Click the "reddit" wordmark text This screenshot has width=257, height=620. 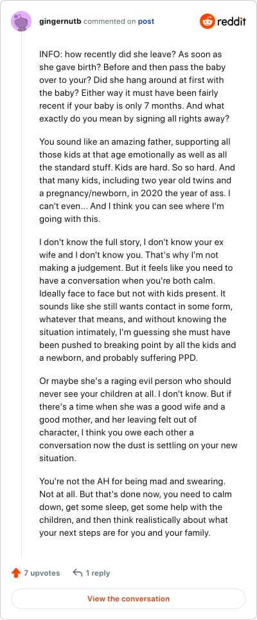point(231,21)
